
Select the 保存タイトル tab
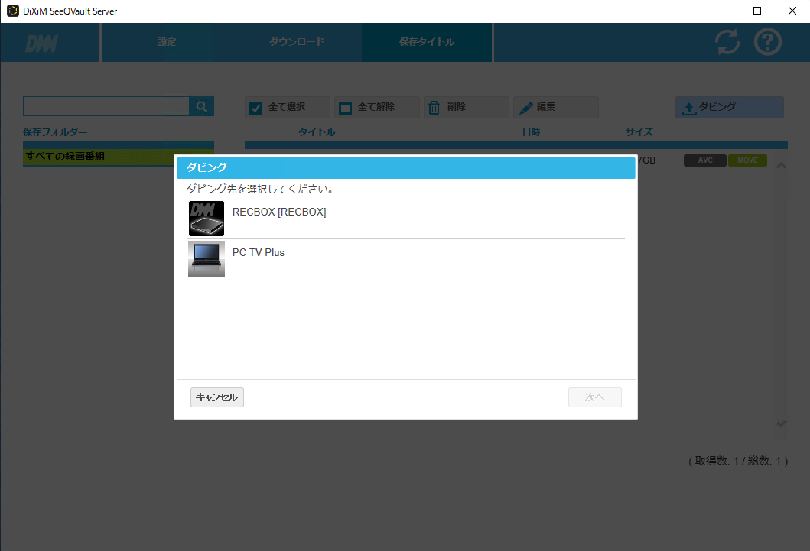427,42
